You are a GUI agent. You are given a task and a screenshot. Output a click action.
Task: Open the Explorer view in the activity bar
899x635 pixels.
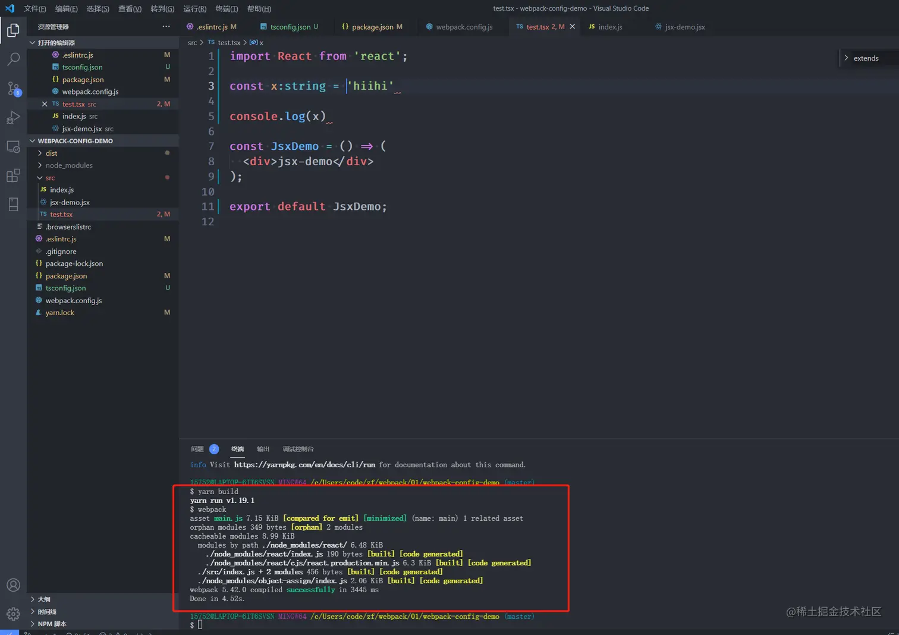pyautogui.click(x=13, y=30)
